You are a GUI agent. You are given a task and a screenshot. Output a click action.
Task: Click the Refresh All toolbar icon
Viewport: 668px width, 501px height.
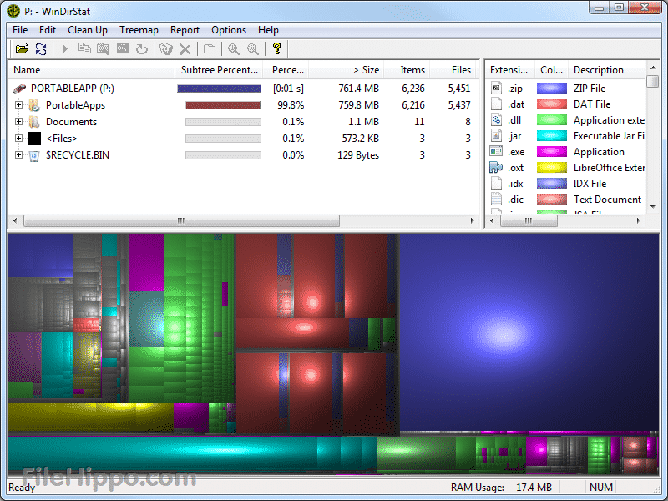40,49
